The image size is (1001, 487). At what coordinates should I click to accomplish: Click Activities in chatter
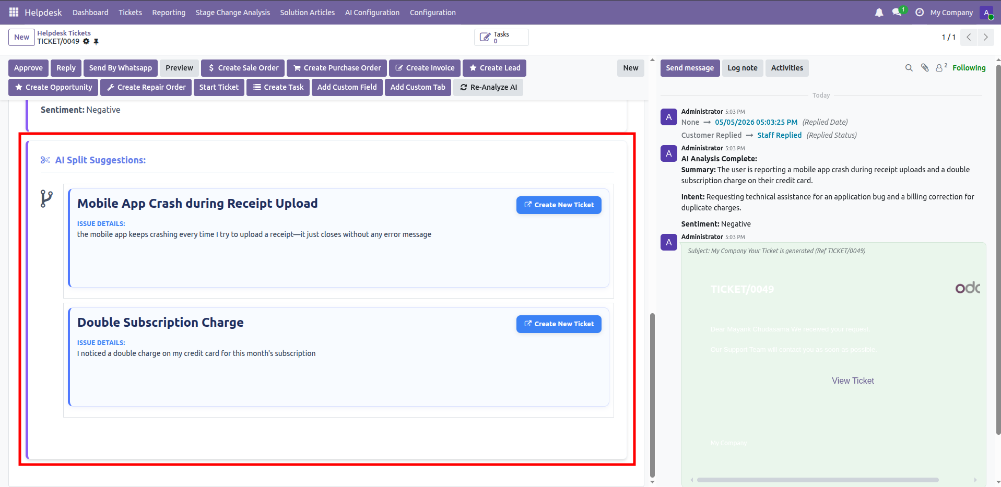(787, 68)
